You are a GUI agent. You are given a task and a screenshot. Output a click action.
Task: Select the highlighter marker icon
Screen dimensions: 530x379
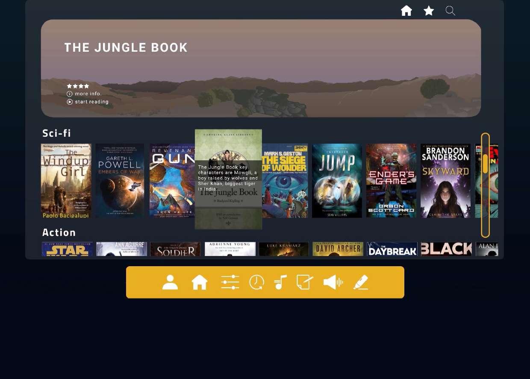[x=361, y=282]
